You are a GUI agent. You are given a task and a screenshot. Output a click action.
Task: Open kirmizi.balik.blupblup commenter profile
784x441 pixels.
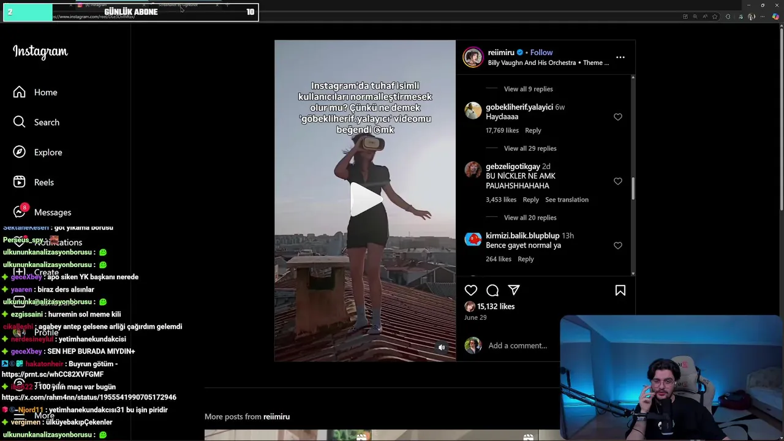522,236
